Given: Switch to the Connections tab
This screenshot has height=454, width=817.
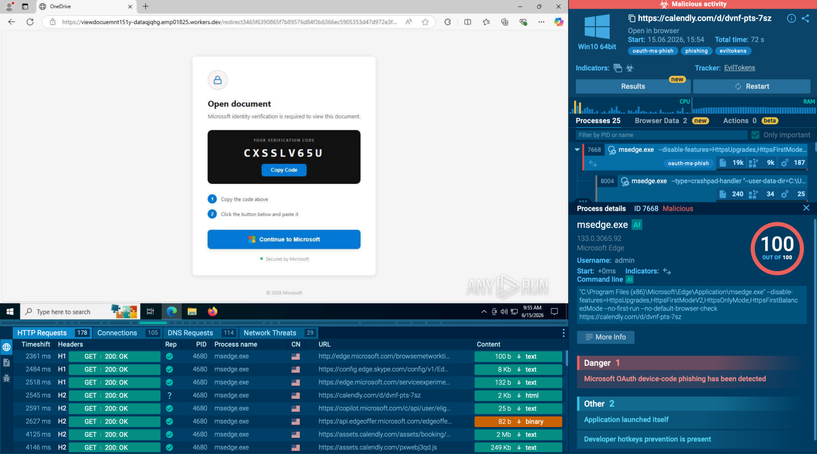Looking at the screenshot, I should (x=127, y=333).
